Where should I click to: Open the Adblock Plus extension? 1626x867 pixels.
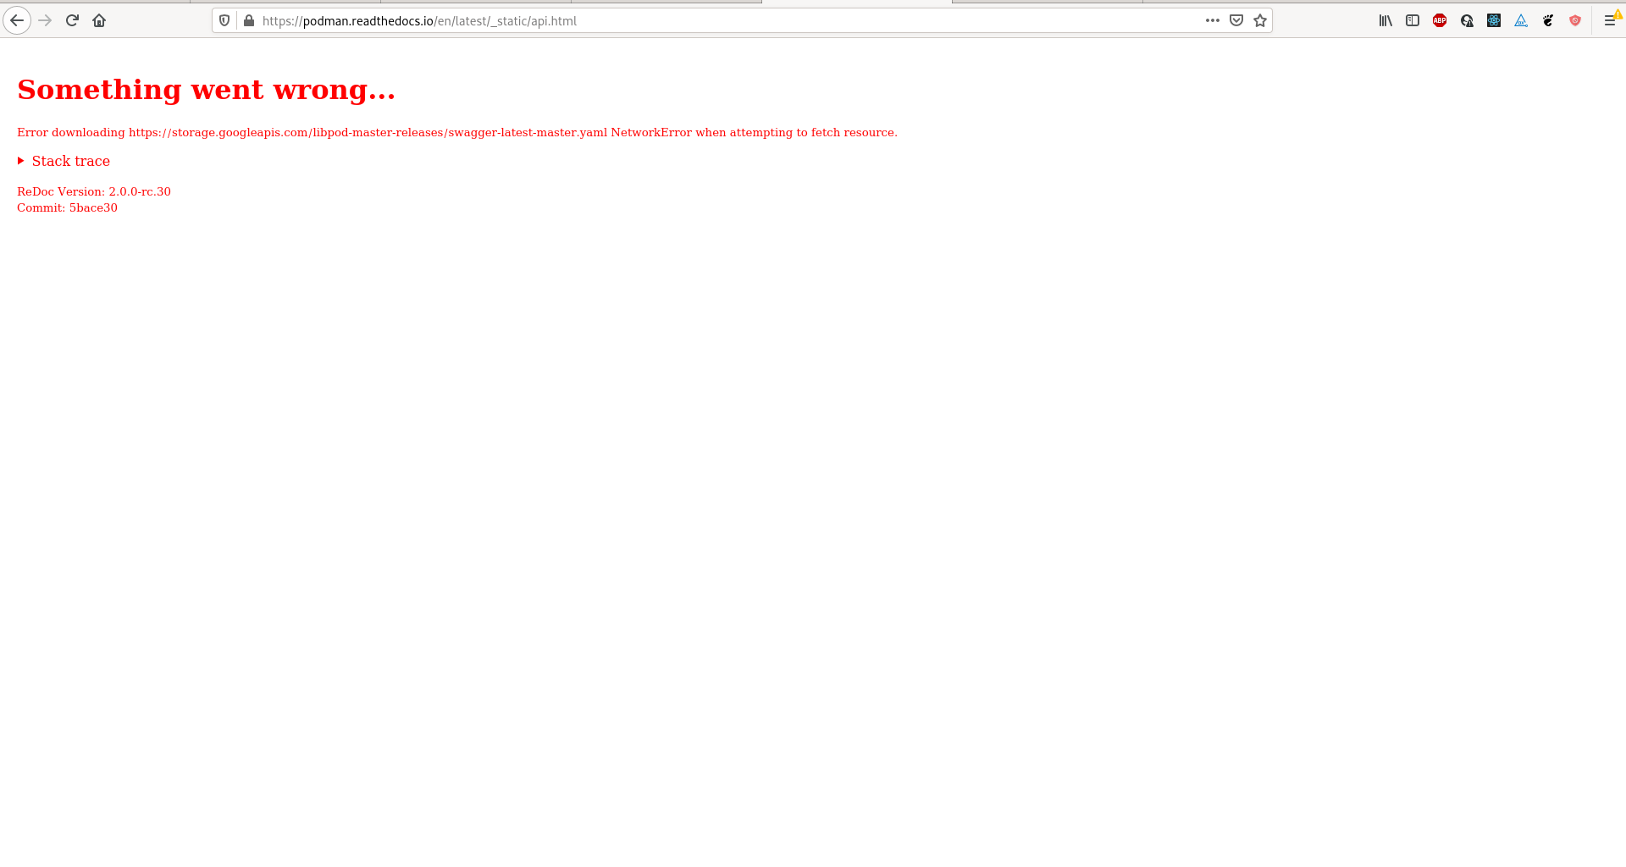pyautogui.click(x=1440, y=20)
